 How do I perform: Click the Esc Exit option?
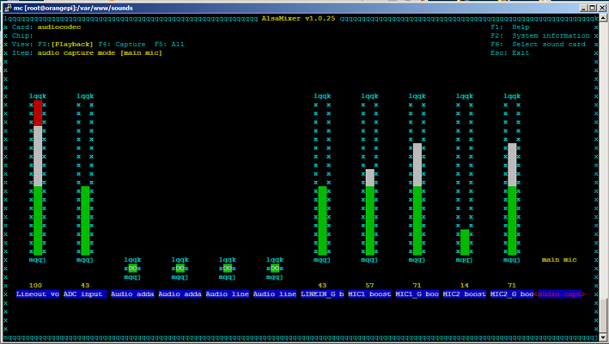[x=510, y=52]
